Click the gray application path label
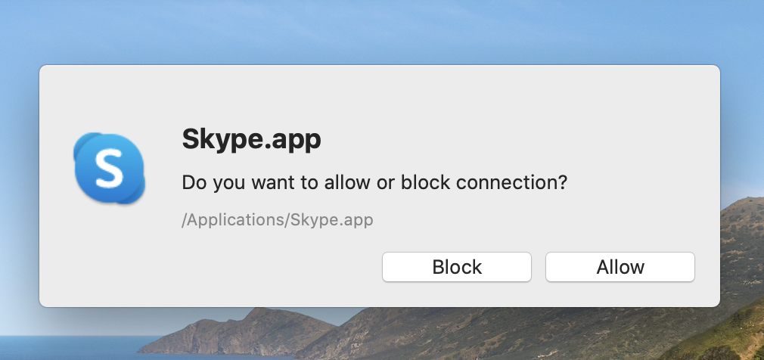The height and width of the screenshot is (360, 764). click(x=278, y=221)
